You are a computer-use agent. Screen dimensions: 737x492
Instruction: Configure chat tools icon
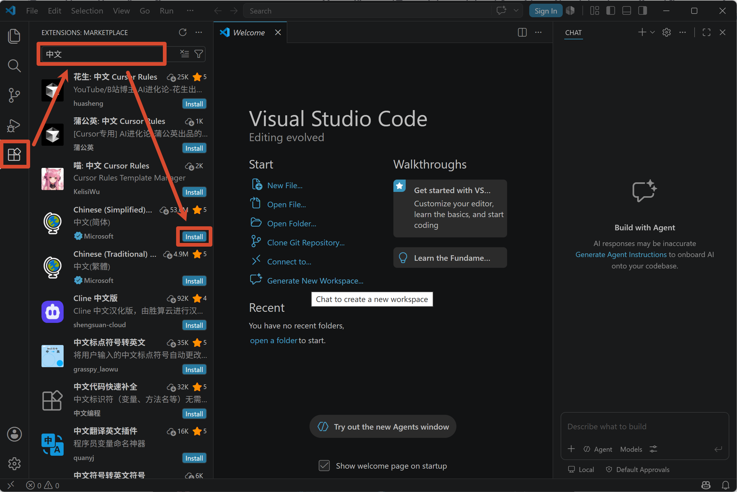point(653,449)
